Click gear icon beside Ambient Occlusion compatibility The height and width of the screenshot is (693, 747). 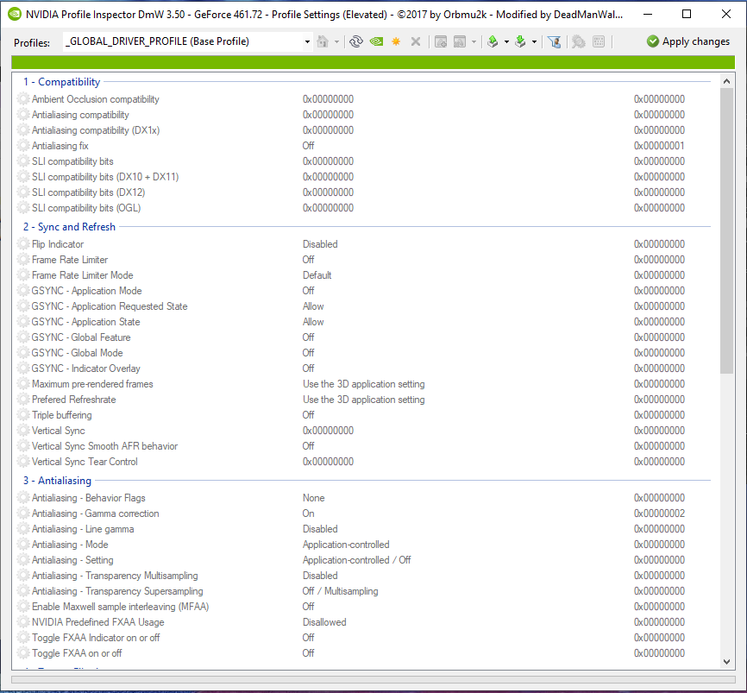[x=23, y=99]
